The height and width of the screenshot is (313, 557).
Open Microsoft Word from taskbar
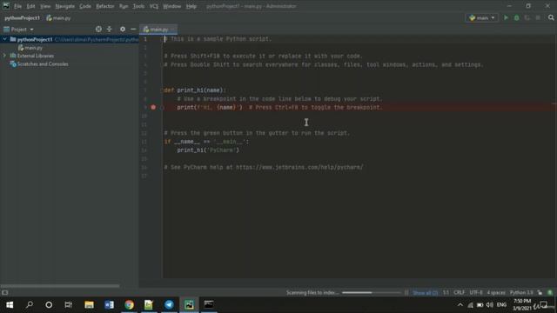tap(109, 304)
